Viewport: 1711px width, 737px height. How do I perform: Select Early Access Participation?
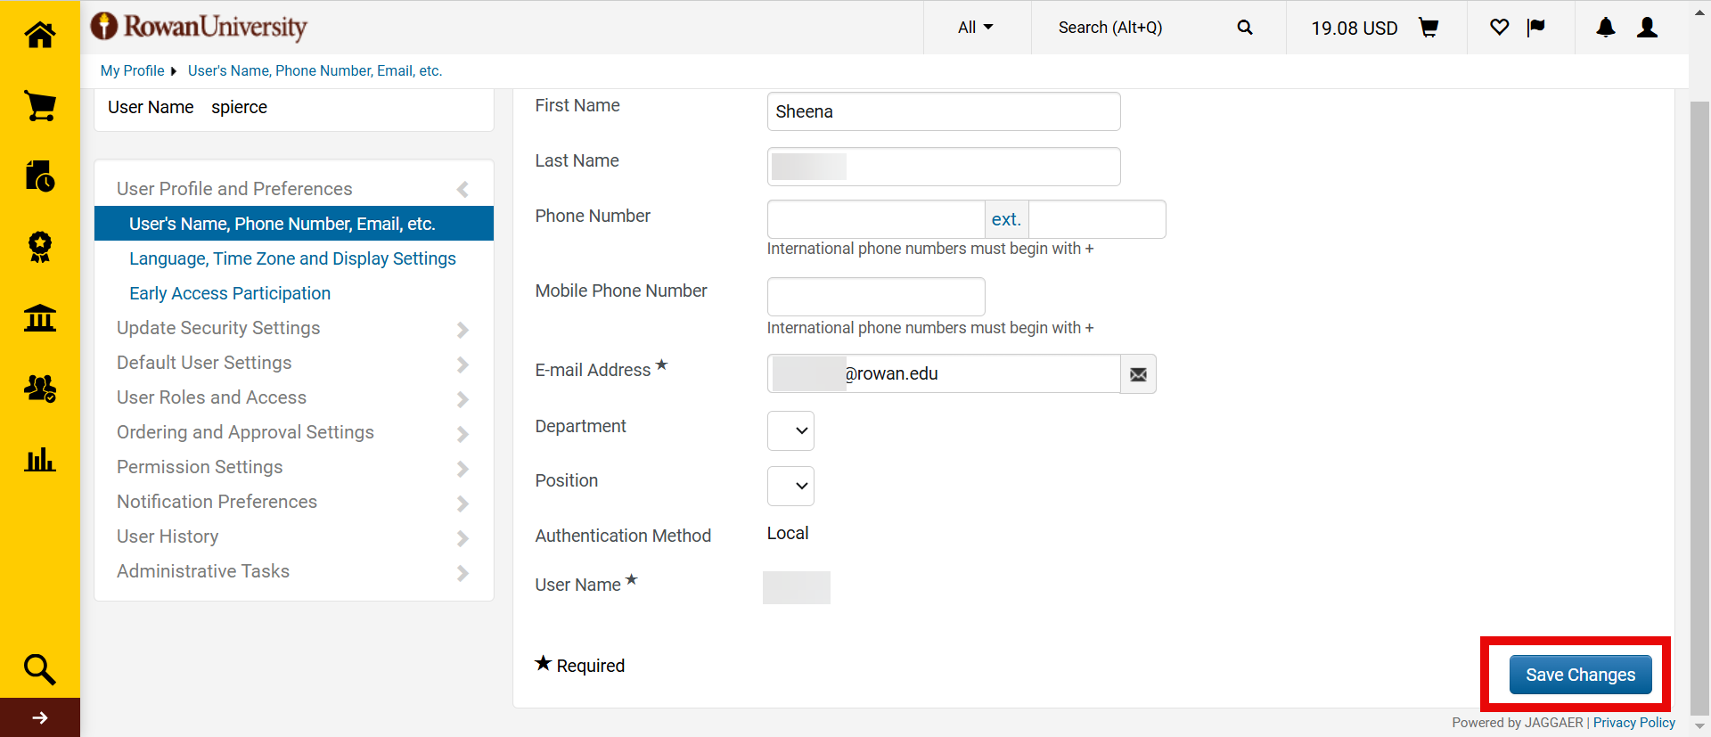click(230, 293)
